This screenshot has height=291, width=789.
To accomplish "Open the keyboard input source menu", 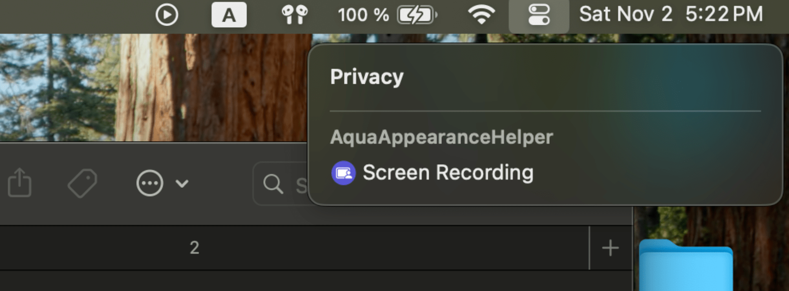I will (x=229, y=15).
